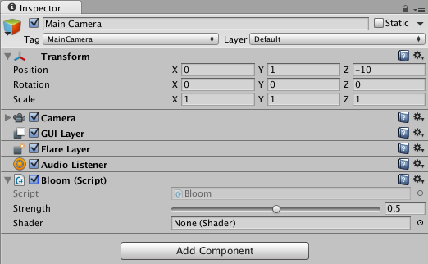
Task: Open the Static dropdown arrow
Action: pos(420,24)
